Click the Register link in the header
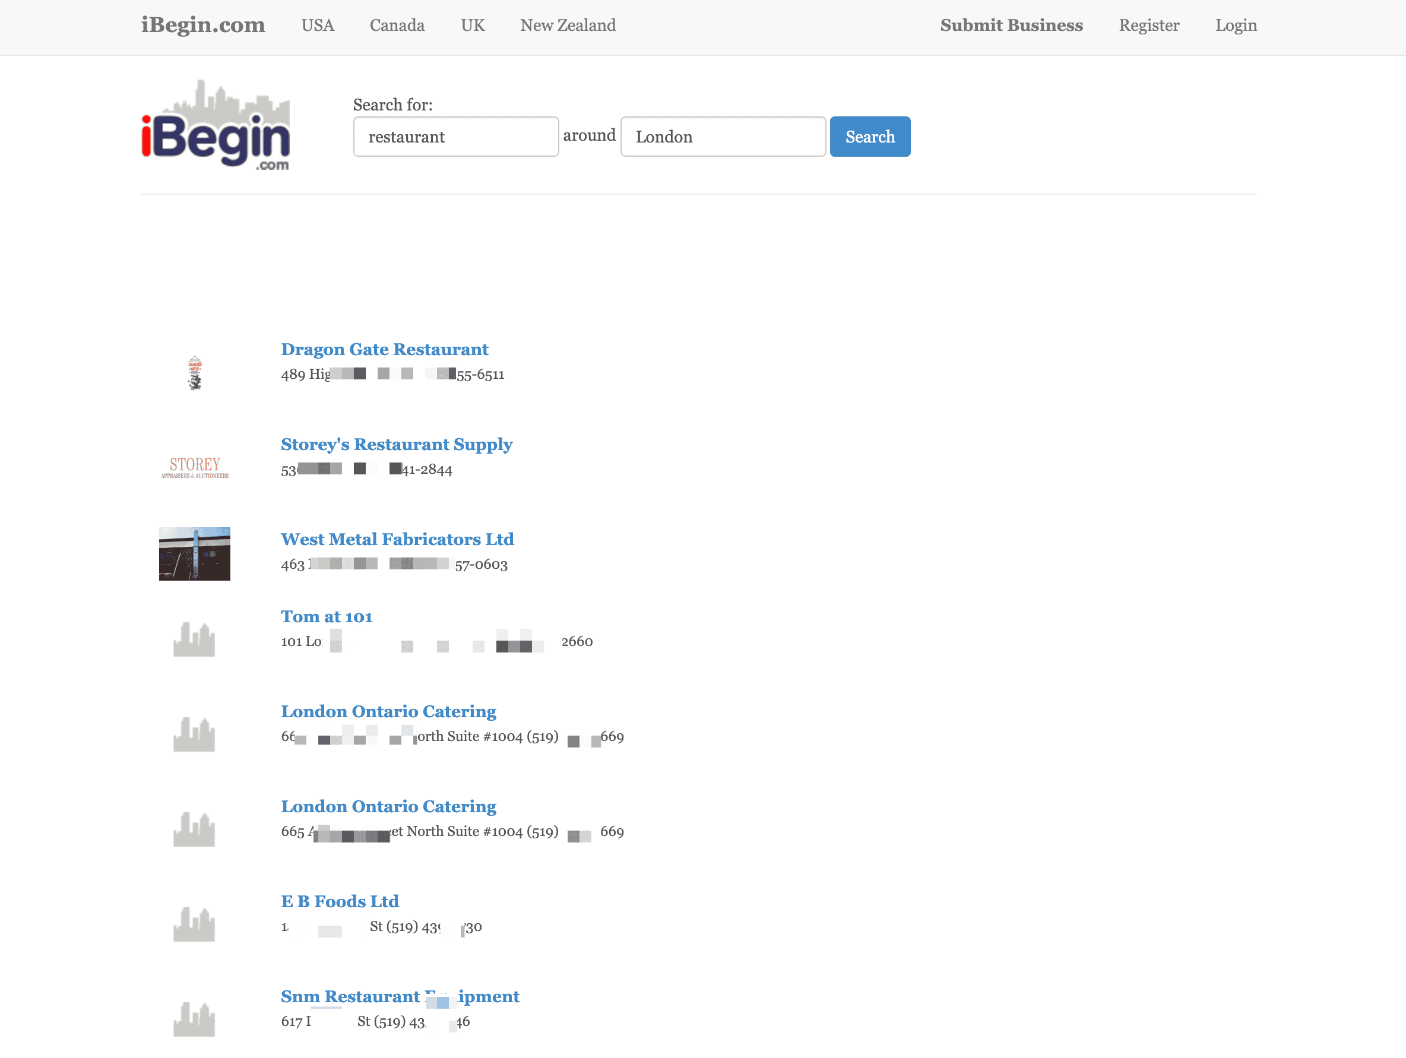The image size is (1406, 1058). coord(1148,26)
